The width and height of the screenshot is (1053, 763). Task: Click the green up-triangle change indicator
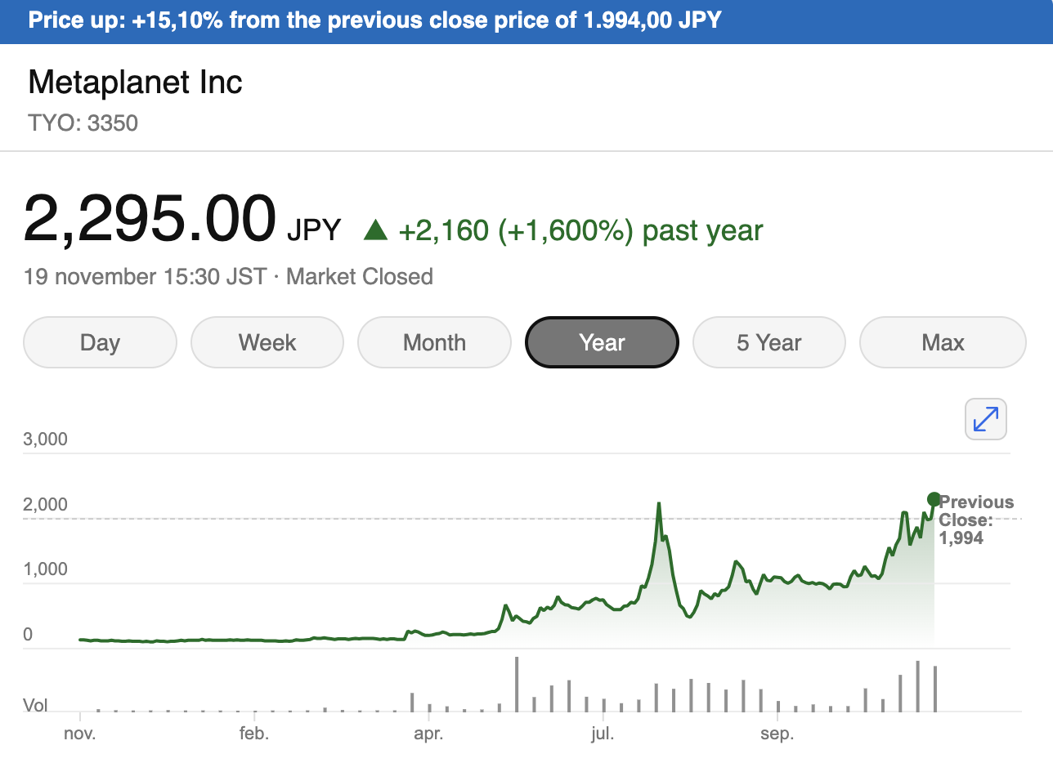pos(375,230)
